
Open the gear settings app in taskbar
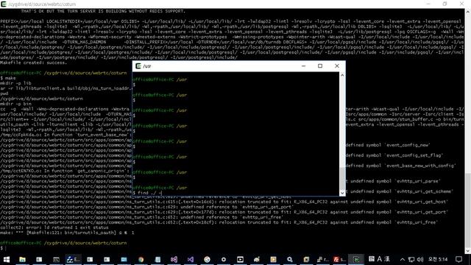(224, 259)
